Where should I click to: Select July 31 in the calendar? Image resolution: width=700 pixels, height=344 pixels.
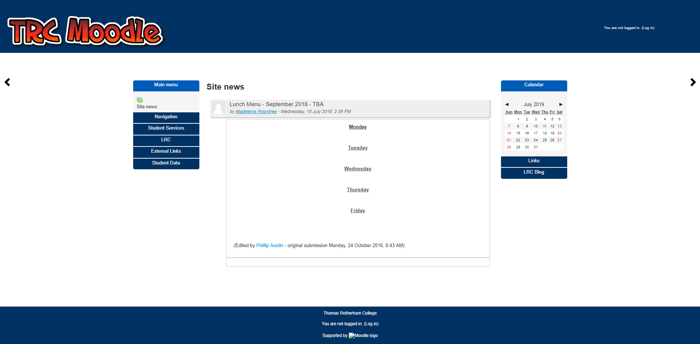click(x=536, y=147)
